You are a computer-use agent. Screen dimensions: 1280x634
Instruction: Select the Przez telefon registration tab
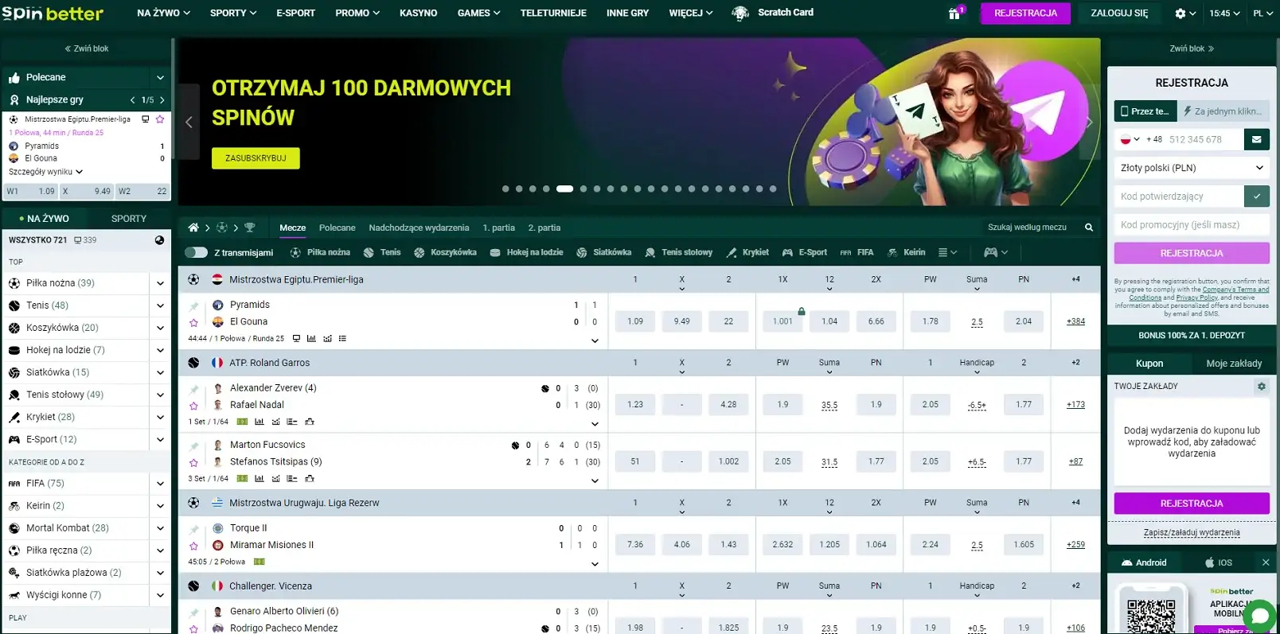click(1145, 111)
